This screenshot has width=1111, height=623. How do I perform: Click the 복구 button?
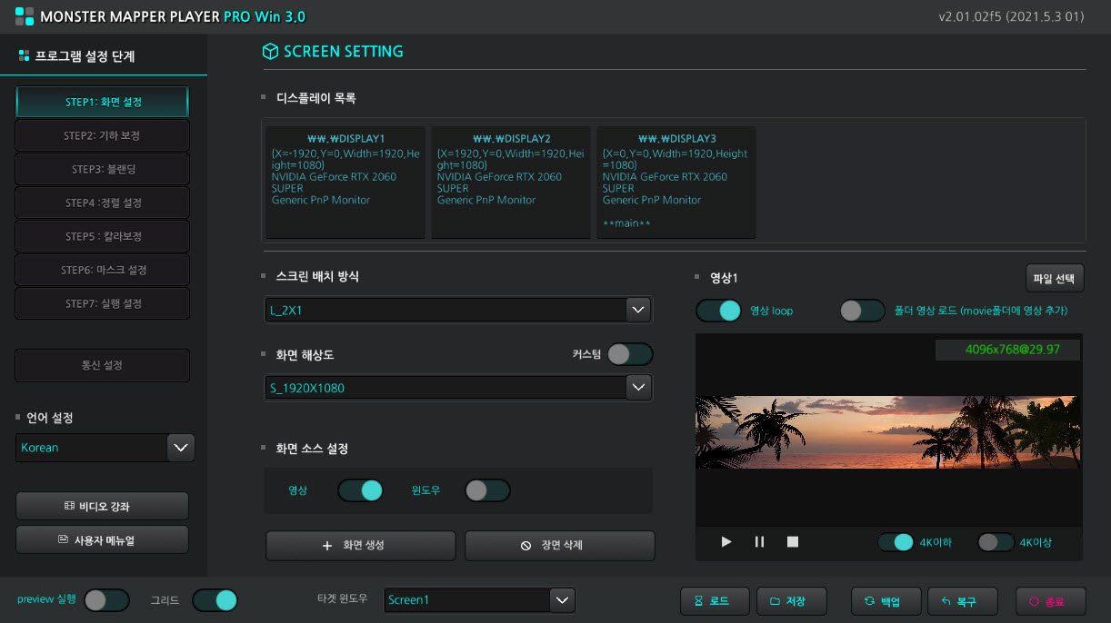coord(963,601)
